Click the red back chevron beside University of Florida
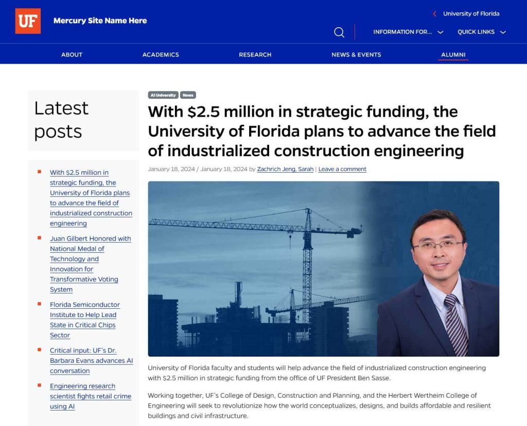 click(435, 14)
